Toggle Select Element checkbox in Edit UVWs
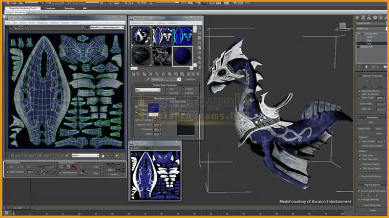 pyautogui.click(x=61, y=173)
